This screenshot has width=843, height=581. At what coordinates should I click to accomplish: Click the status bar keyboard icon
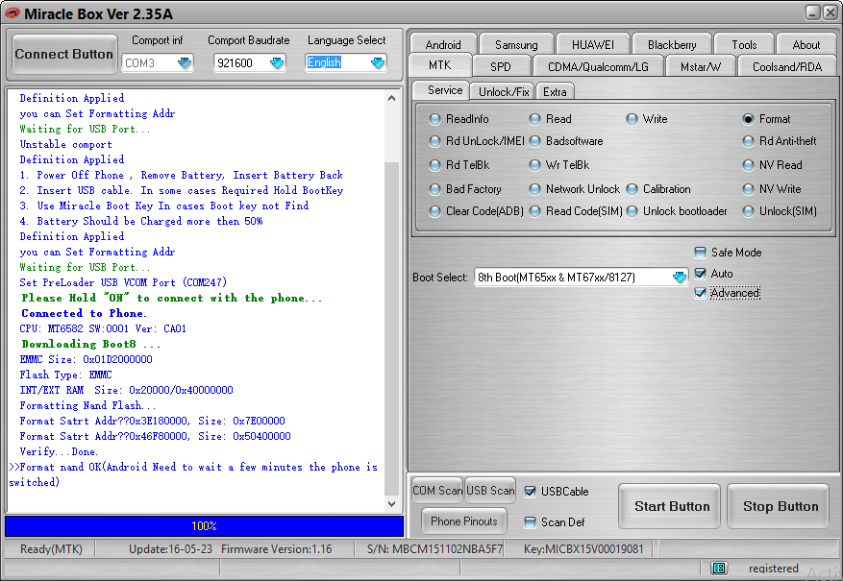[719, 568]
